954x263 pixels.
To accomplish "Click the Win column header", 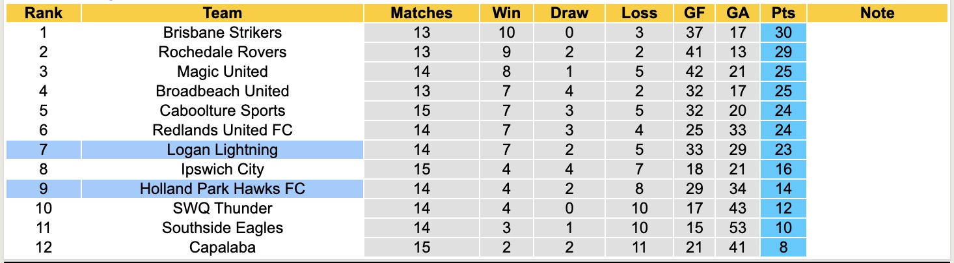I will coord(506,13).
